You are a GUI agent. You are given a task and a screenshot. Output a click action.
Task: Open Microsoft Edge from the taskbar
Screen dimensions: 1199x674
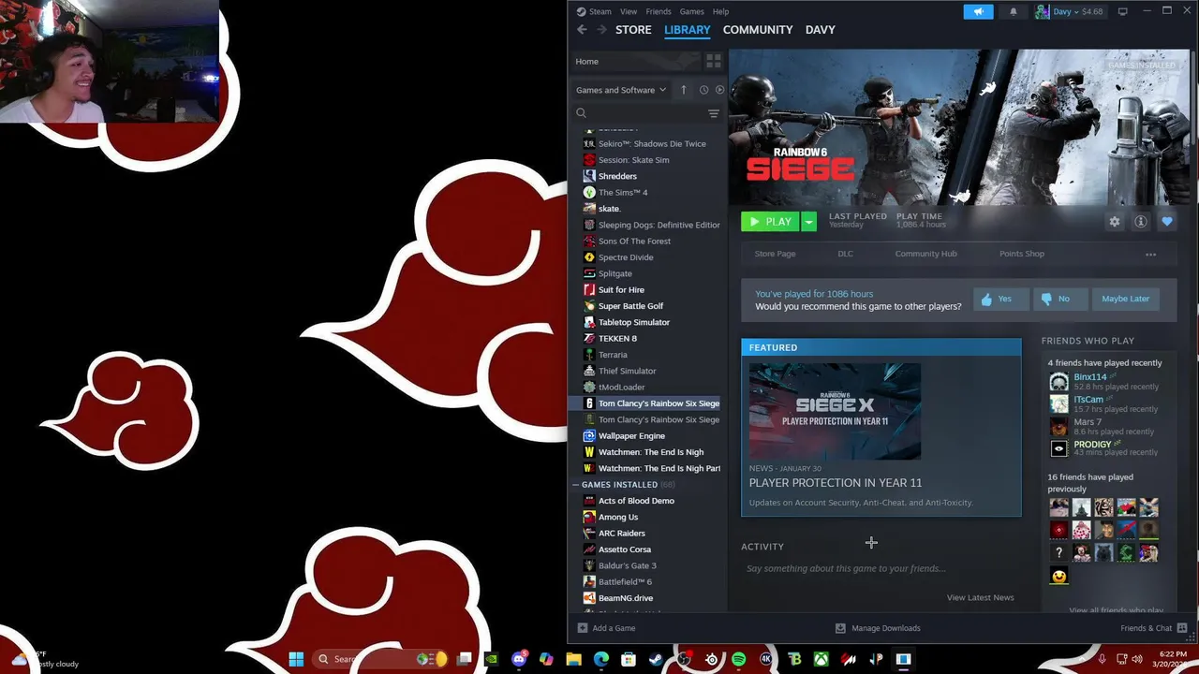(600, 659)
